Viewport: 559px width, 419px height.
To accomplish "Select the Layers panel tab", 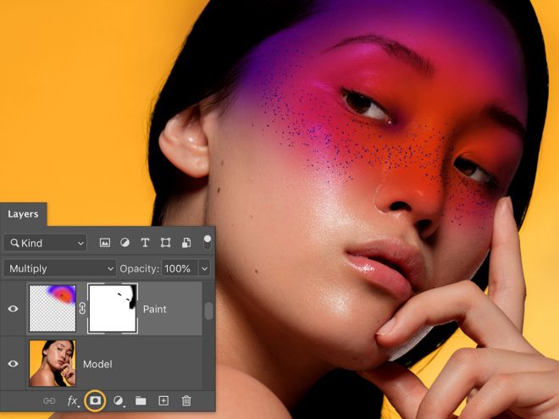I will 23,214.
